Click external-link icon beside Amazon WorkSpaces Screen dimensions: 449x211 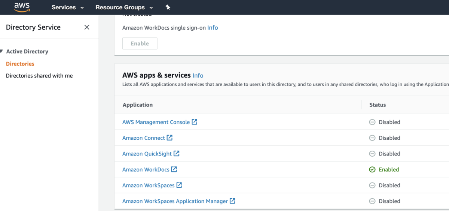(x=179, y=185)
